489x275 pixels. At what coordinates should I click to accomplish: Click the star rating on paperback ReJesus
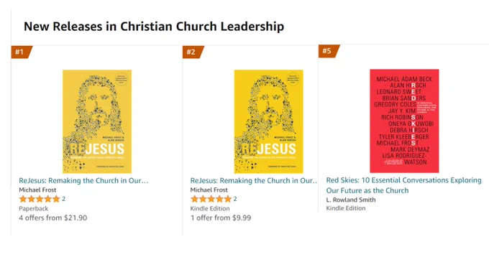tap(40, 199)
